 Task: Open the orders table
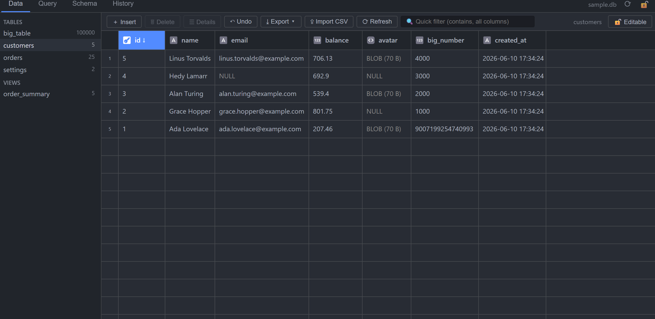coord(50,58)
